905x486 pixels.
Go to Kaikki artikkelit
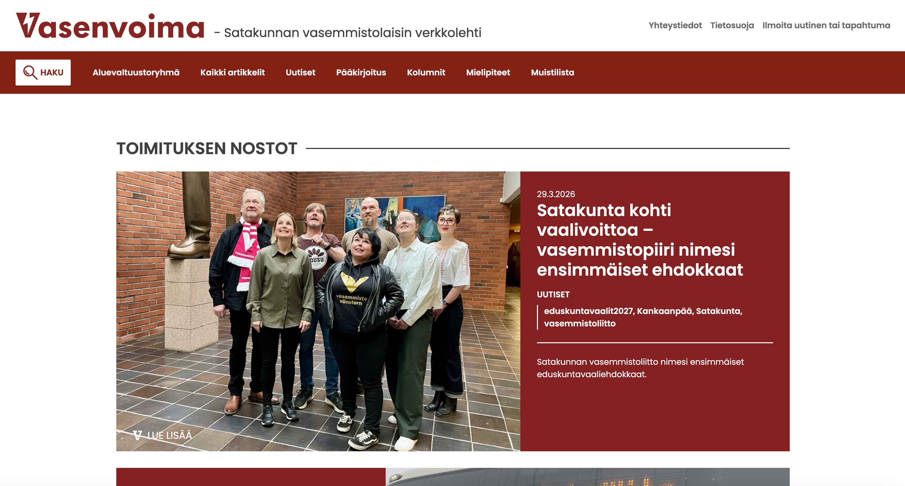coord(233,72)
